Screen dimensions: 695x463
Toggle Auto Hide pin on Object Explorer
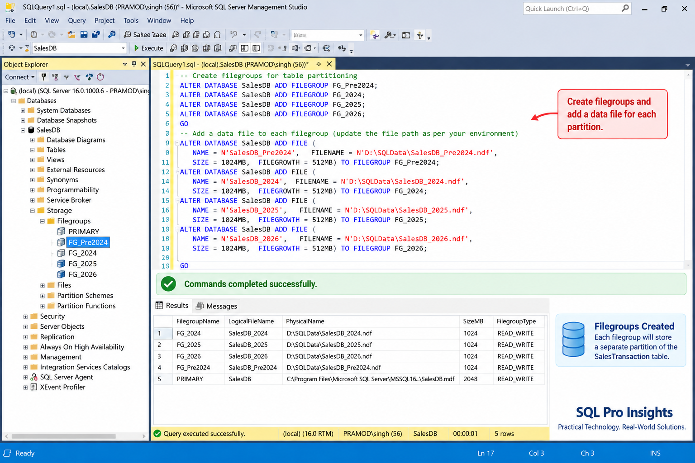tap(134, 64)
